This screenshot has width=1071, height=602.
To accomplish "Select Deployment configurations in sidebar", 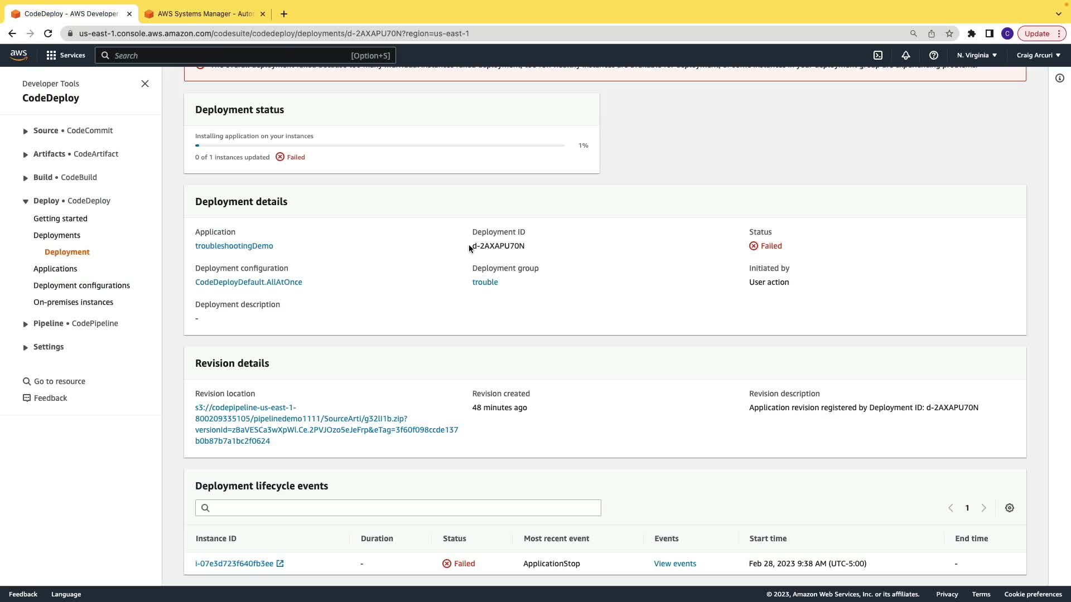I will click(x=81, y=285).
